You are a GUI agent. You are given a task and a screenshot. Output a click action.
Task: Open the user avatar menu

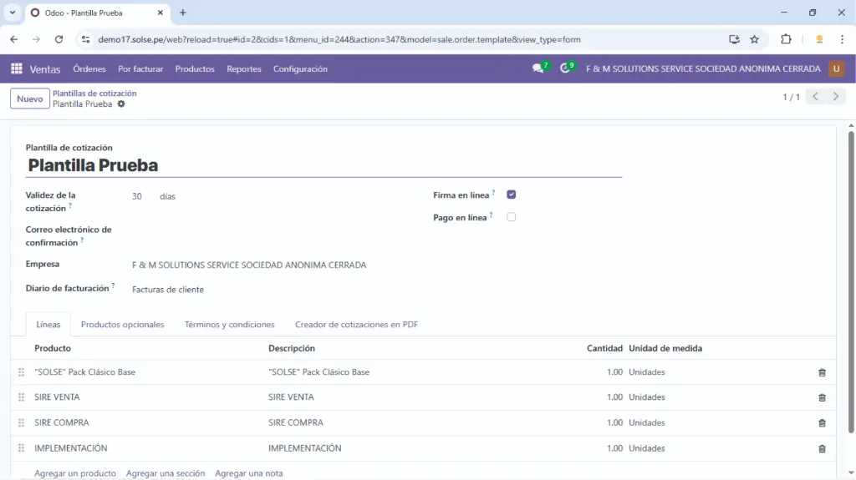click(836, 68)
